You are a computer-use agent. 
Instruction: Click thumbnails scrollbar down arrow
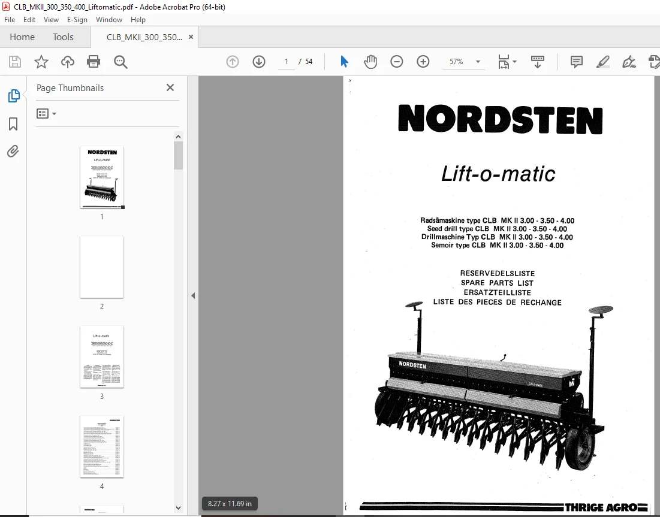pyautogui.click(x=178, y=508)
